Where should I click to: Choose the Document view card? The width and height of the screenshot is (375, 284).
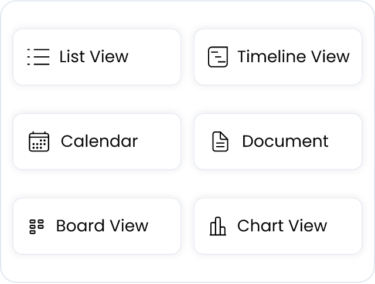(278, 141)
